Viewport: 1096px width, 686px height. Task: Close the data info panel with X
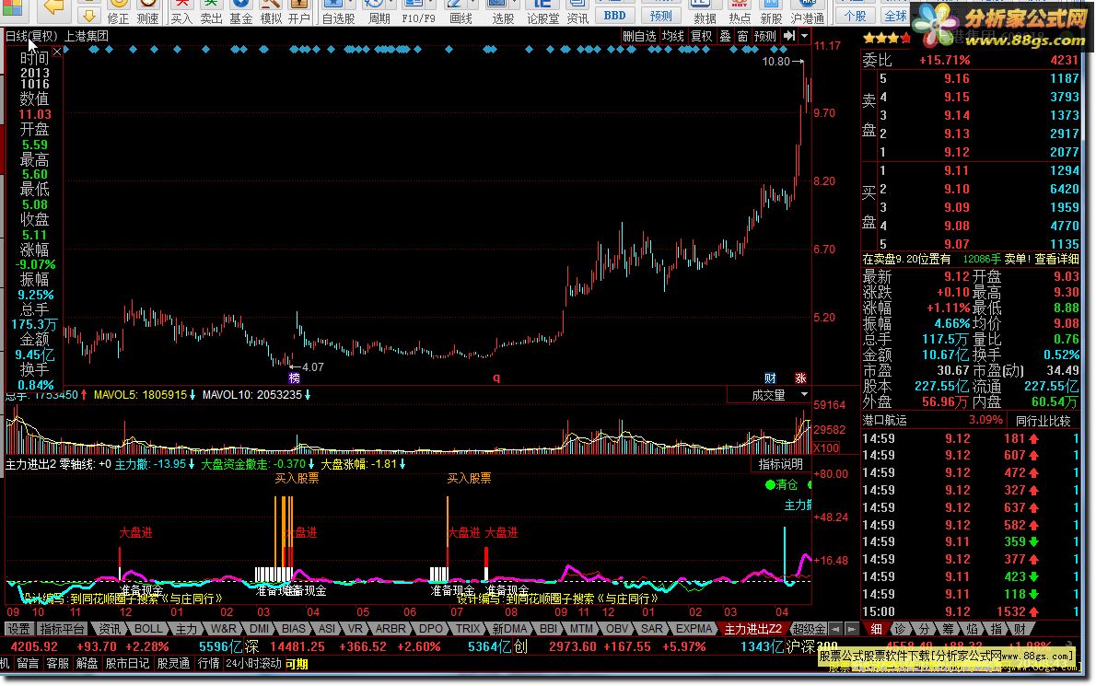click(x=57, y=52)
